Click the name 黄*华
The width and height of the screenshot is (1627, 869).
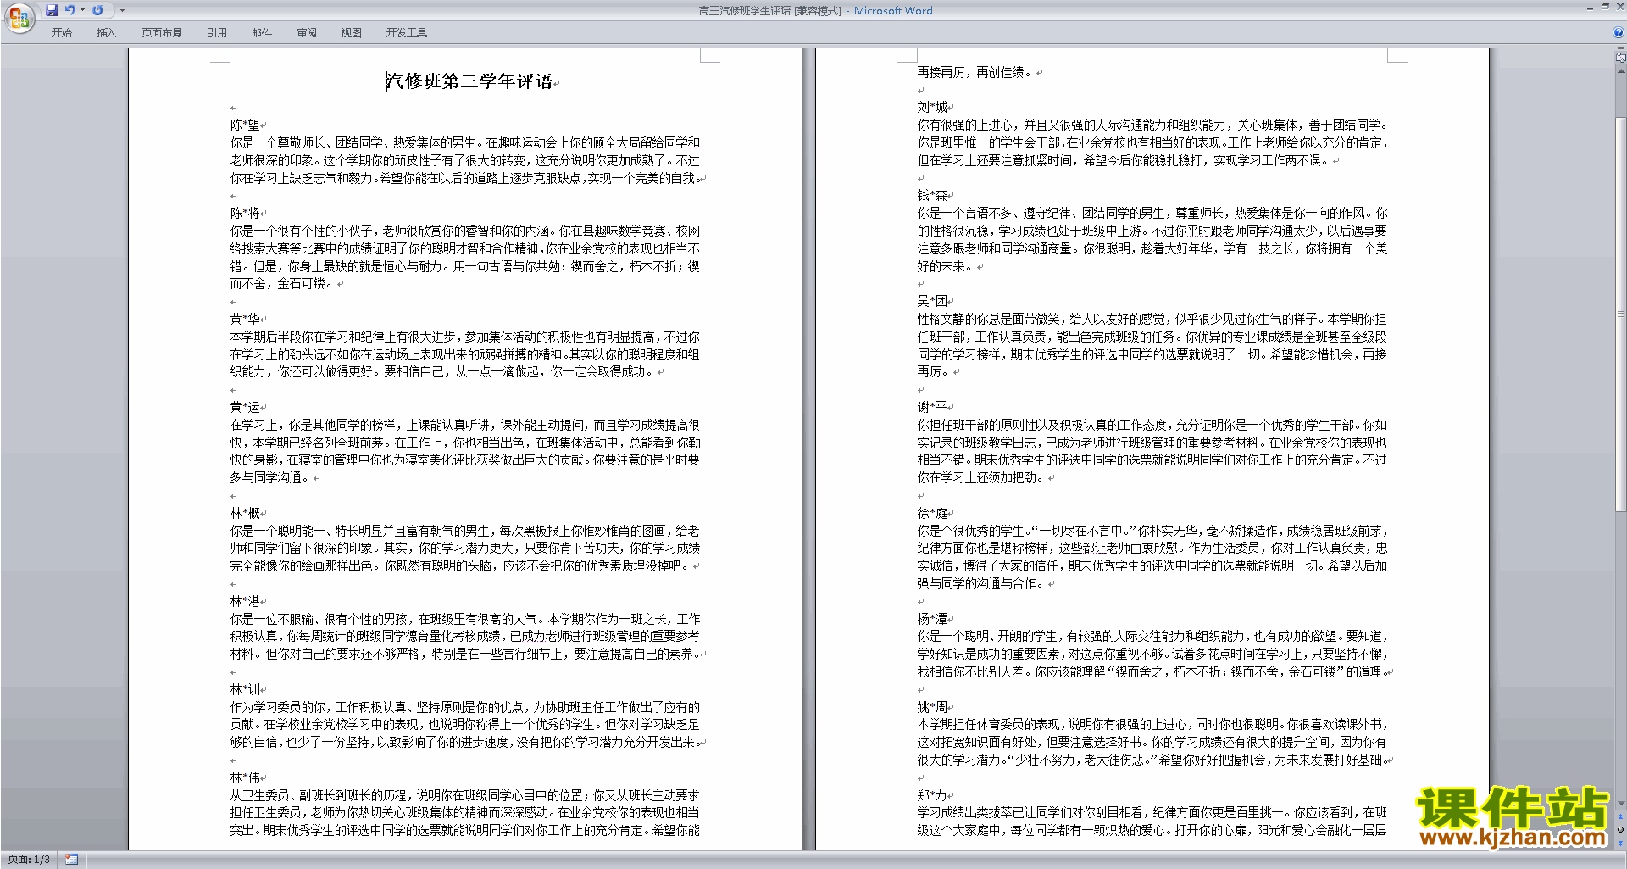click(245, 319)
